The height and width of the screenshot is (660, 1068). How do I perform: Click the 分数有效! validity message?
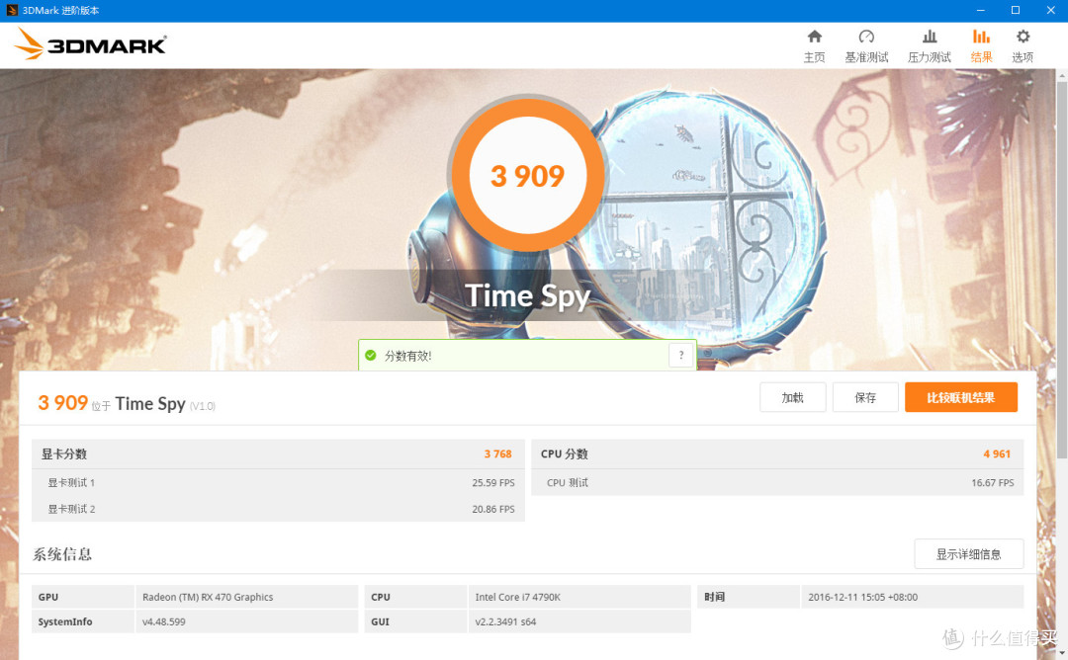[408, 356]
